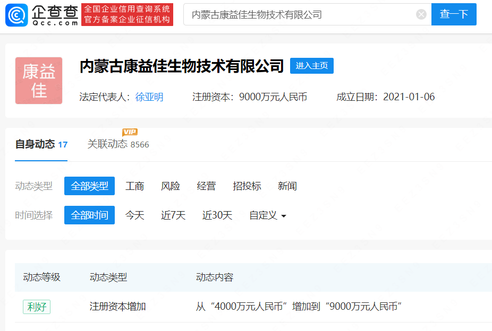Click the company name search input field
The width and height of the screenshot is (492, 331).
[300, 14]
